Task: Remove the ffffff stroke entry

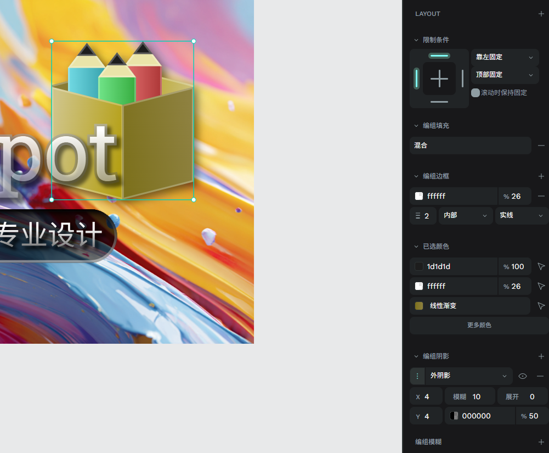Action: pos(541,196)
